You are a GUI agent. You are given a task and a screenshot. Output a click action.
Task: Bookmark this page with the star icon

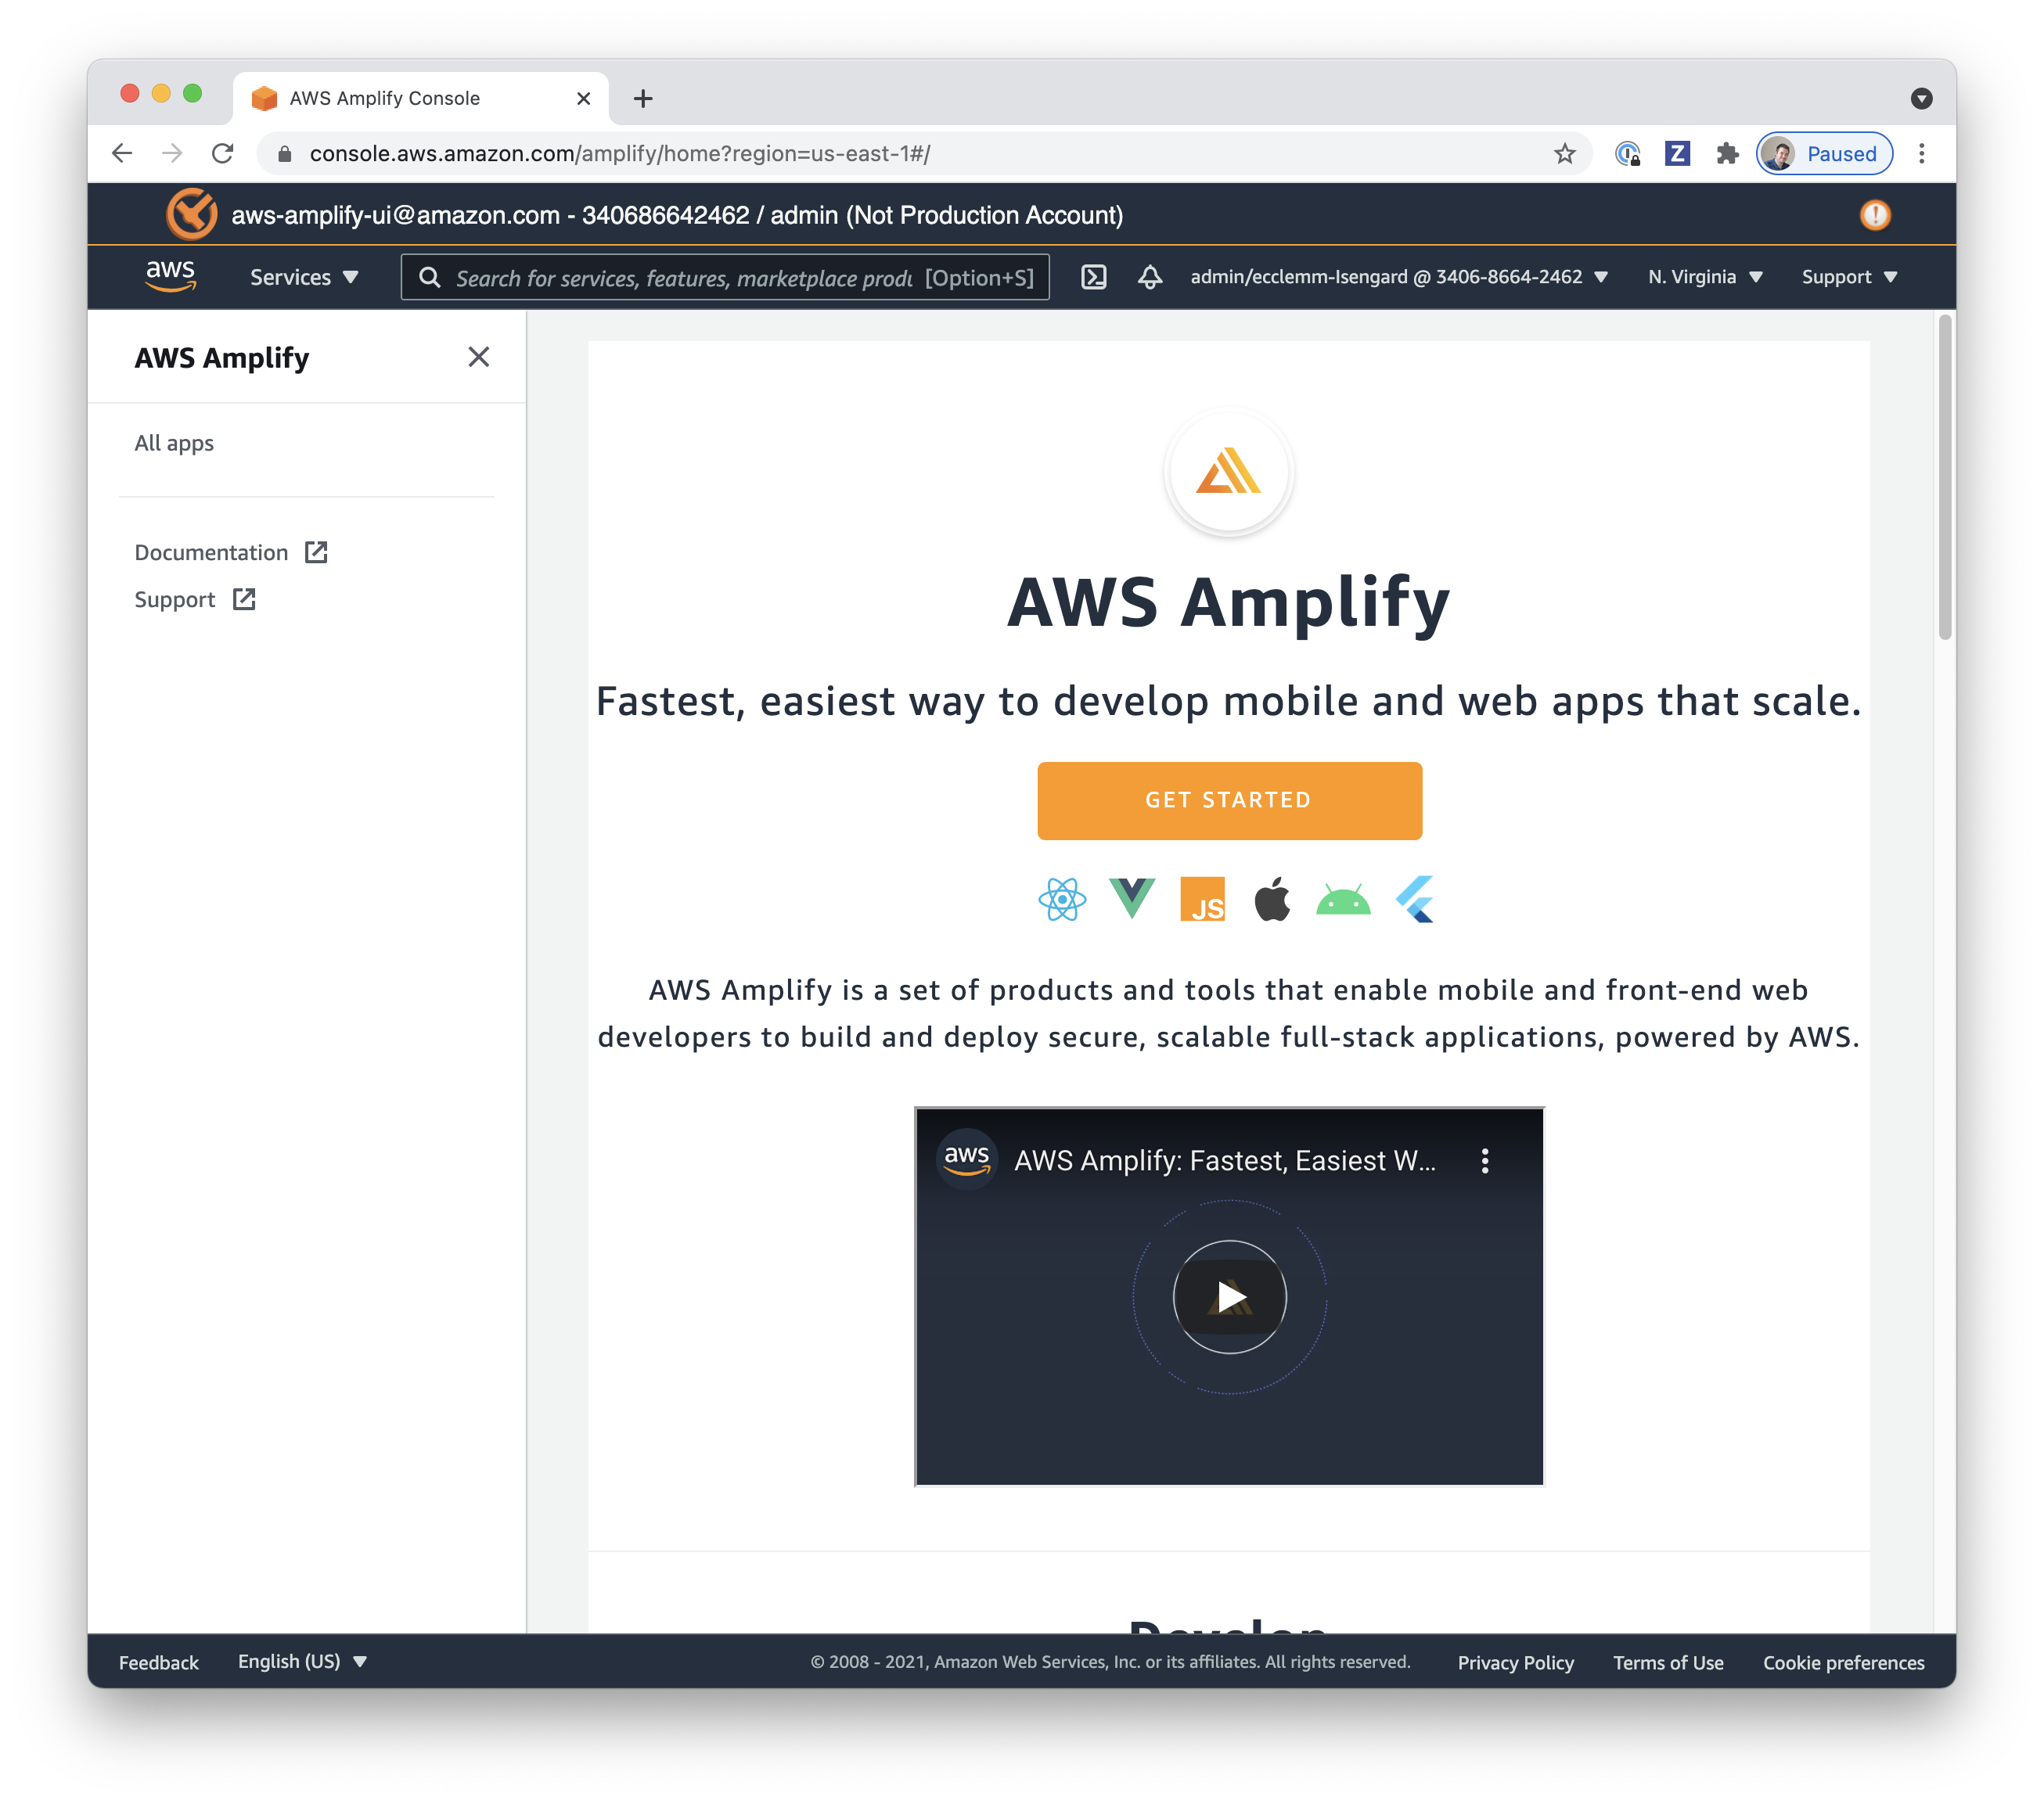coord(1564,154)
